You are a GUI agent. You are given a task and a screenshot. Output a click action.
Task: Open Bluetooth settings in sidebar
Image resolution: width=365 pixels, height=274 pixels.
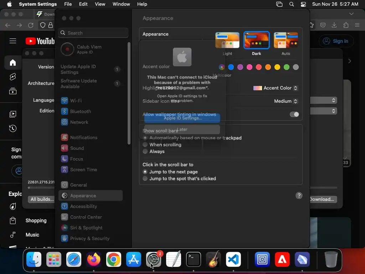[91, 111]
